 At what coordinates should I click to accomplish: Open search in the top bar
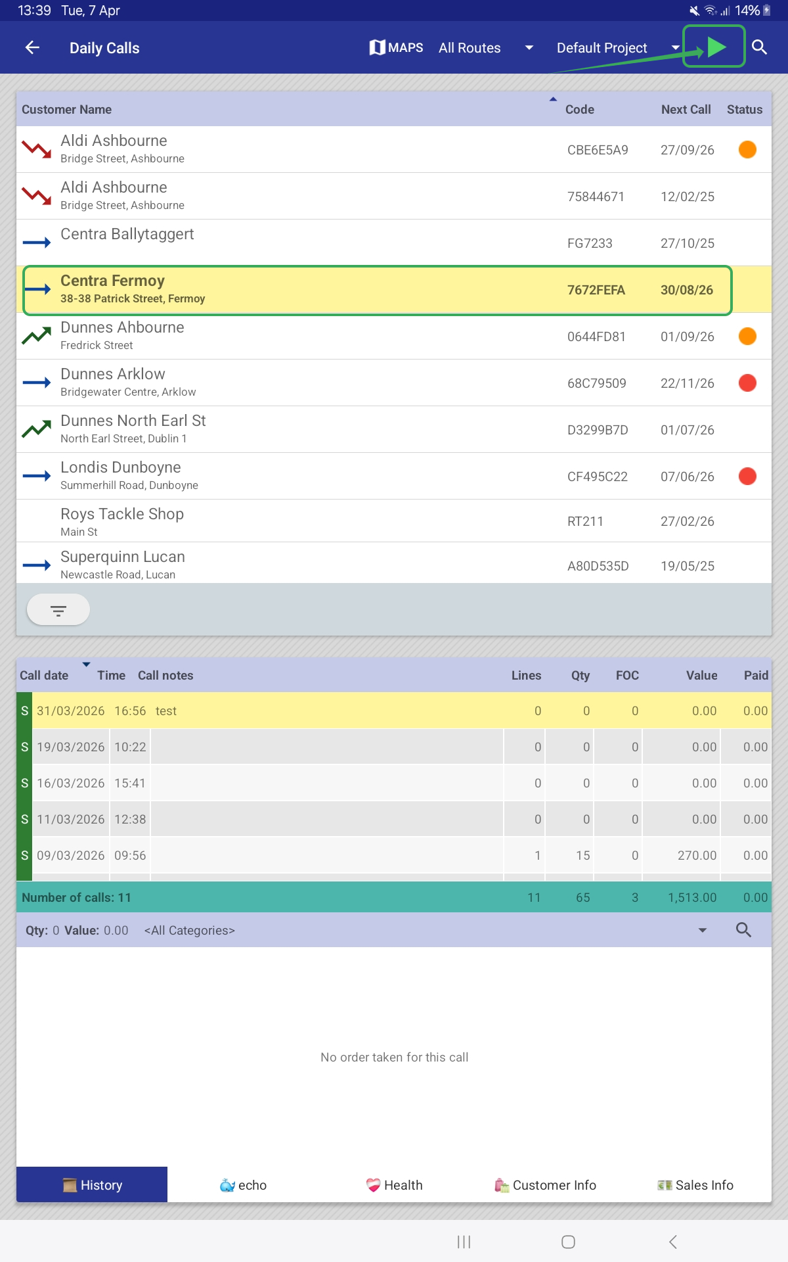[x=759, y=47]
